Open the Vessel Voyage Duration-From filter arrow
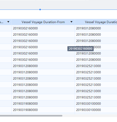Image resolution: width=117 pixels, height=122 pixels. click(x=71, y=22)
